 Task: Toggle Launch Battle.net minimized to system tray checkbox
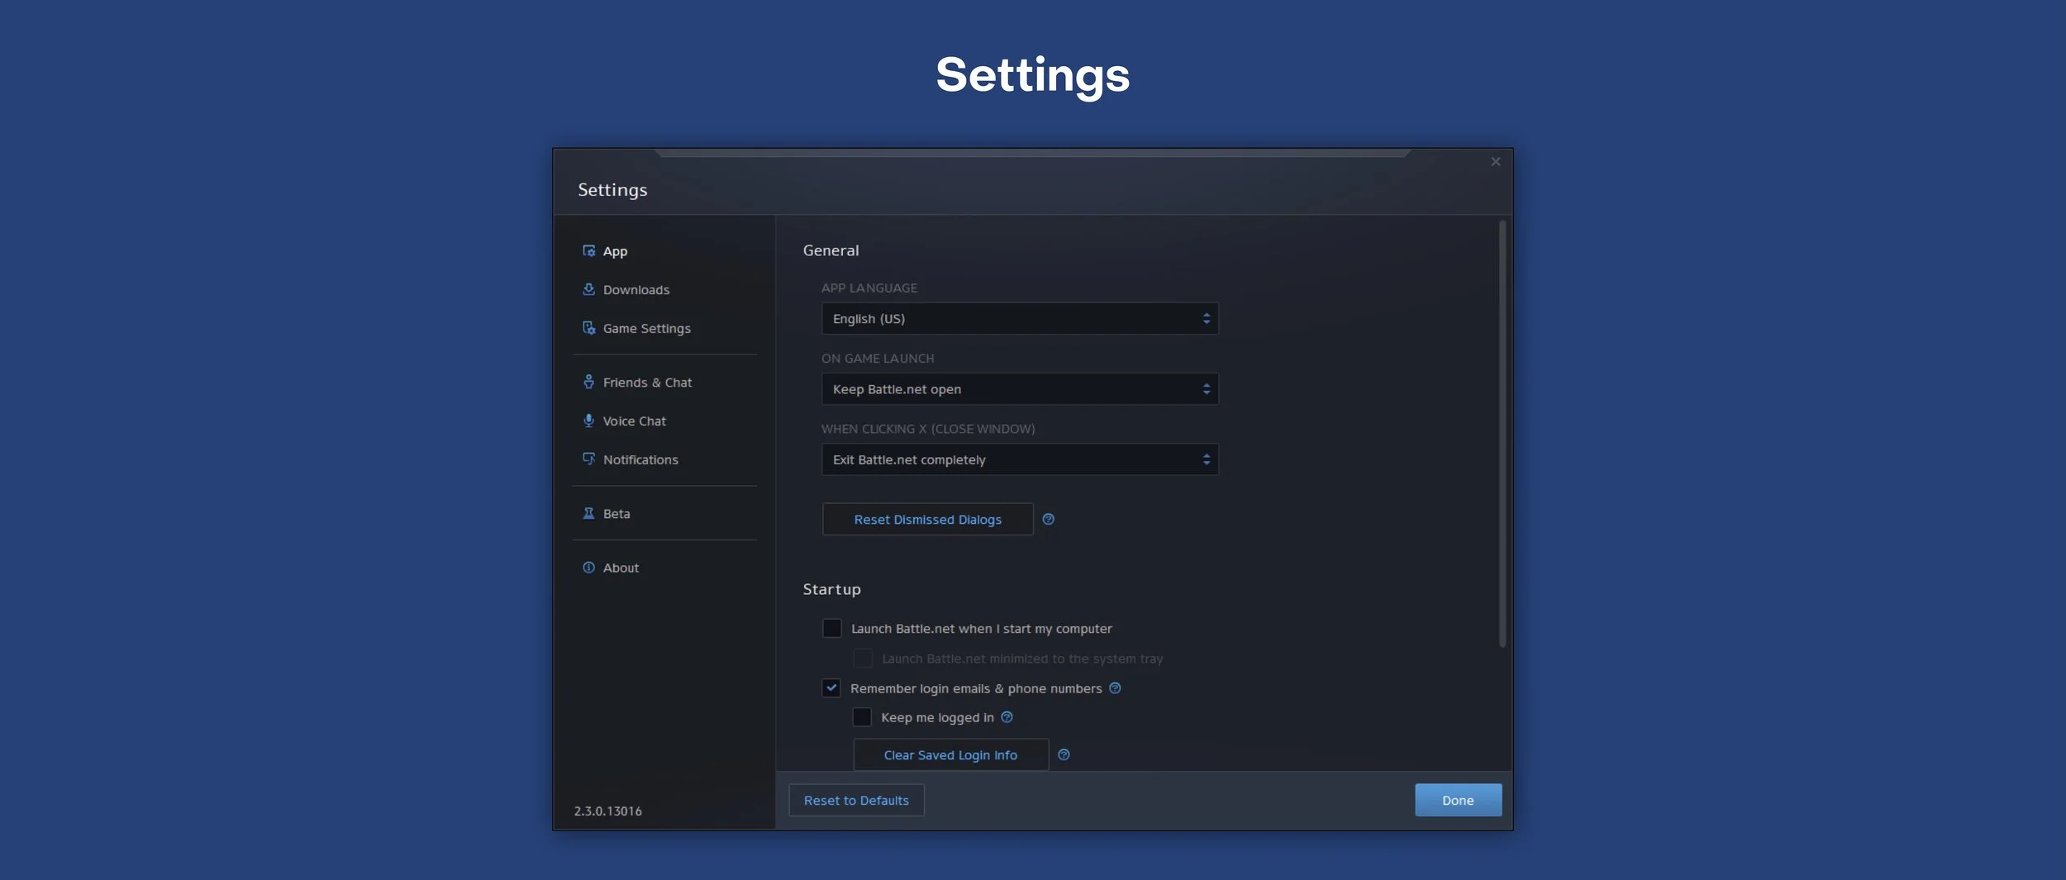pyautogui.click(x=862, y=659)
